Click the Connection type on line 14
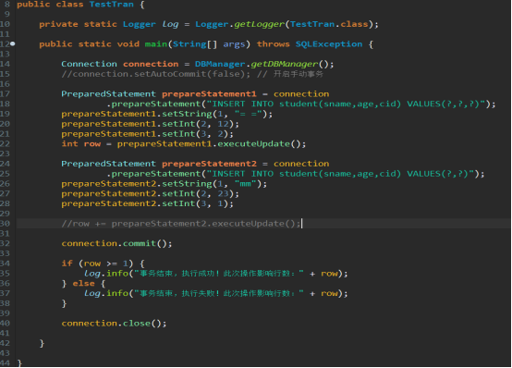The width and height of the screenshot is (512, 368). point(89,64)
